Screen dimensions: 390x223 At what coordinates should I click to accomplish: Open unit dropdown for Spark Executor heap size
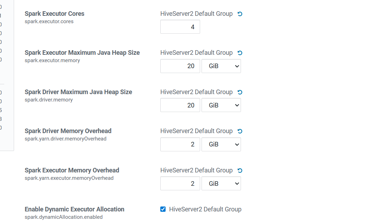[221, 66]
